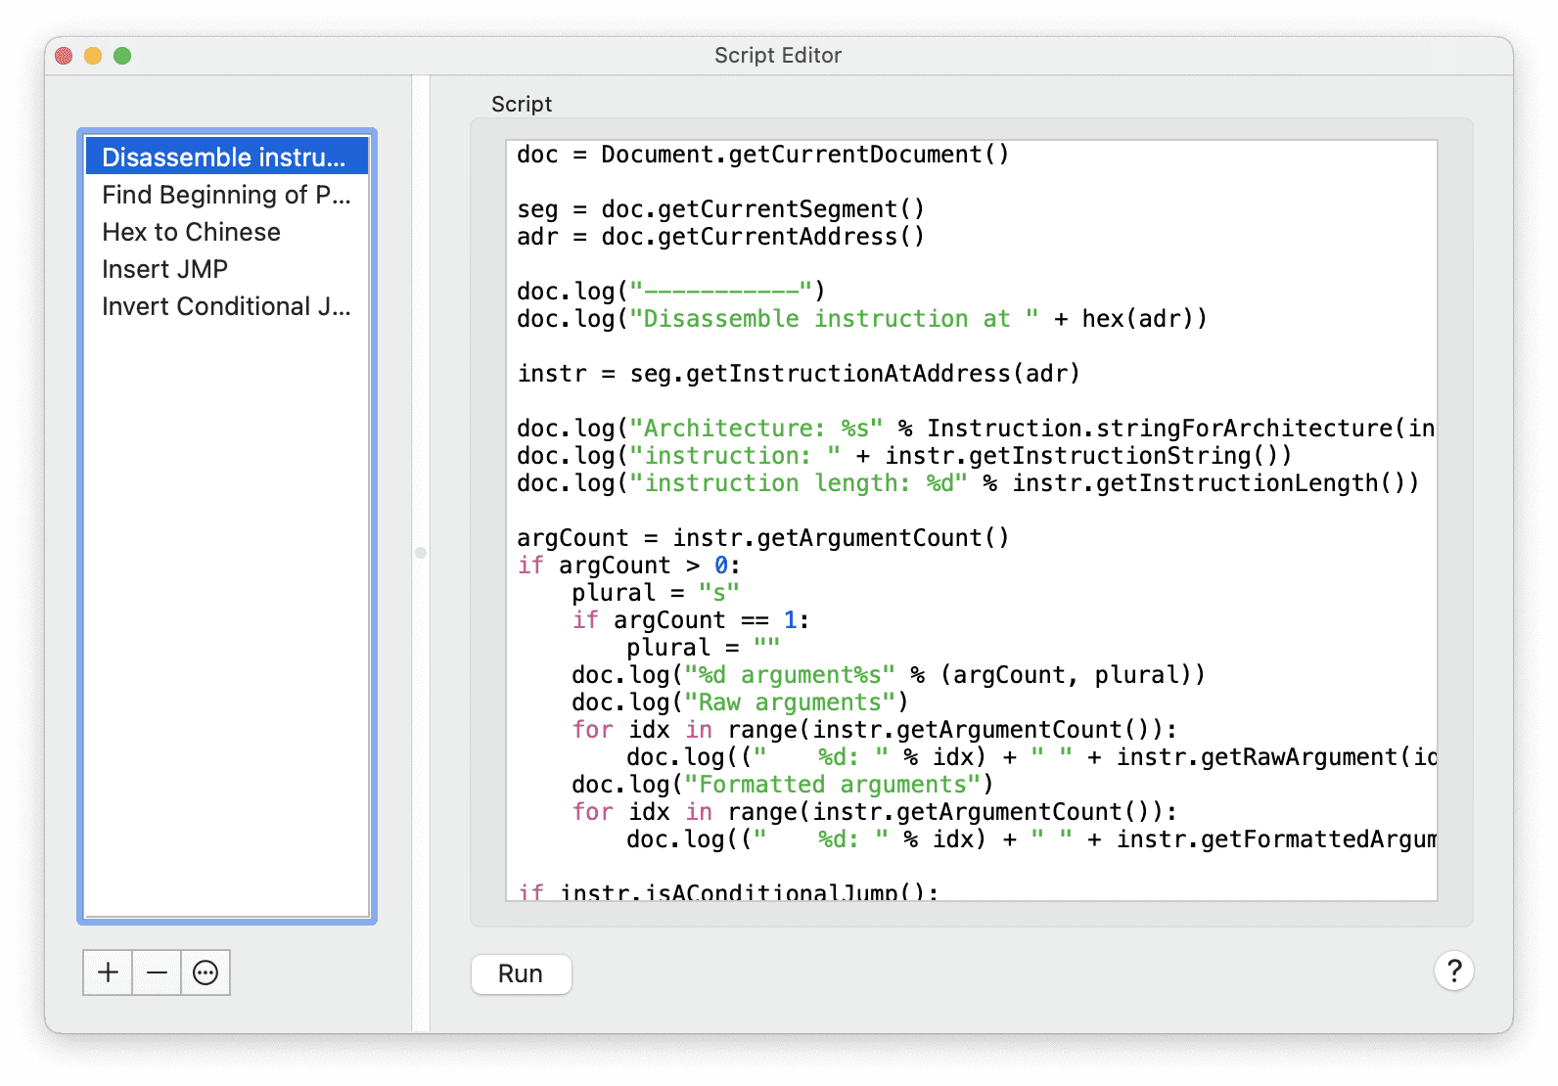Remove the selected script with the minus button

157,973
